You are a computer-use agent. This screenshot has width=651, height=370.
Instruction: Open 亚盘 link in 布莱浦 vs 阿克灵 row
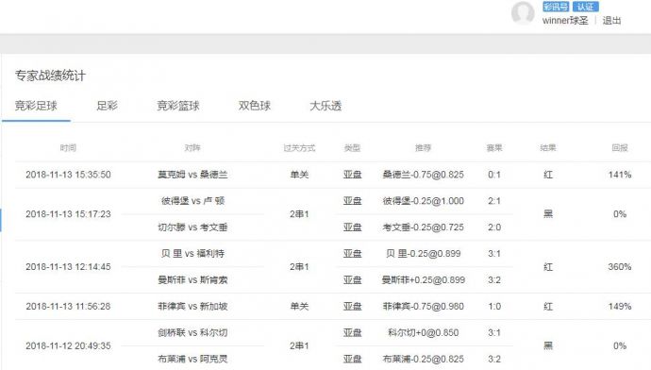point(352,359)
